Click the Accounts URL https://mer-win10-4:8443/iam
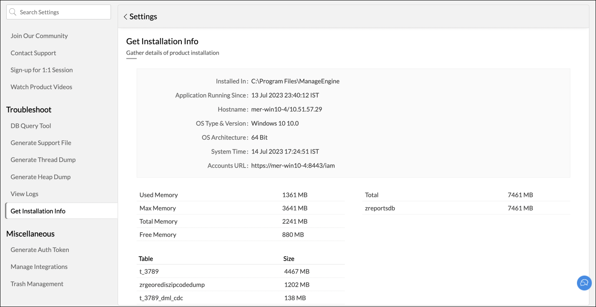 (x=293, y=165)
